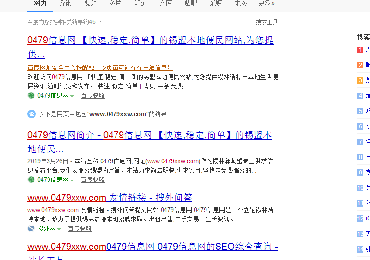370x260 pixels.
Task: Click hot search rank 1 badge
Action: point(360,50)
